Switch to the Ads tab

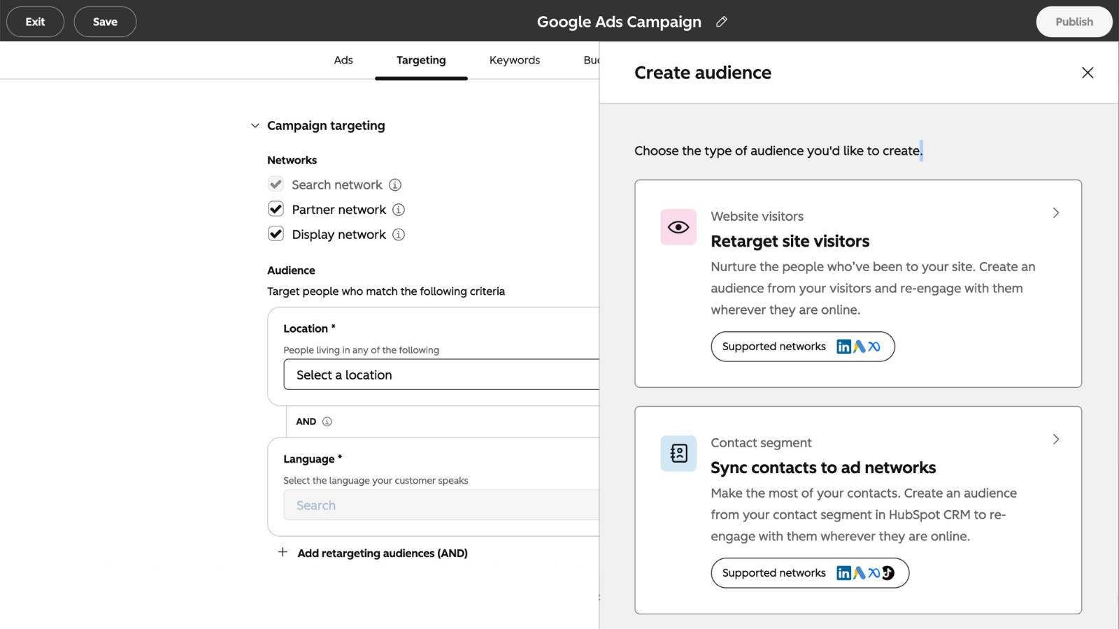click(x=343, y=60)
